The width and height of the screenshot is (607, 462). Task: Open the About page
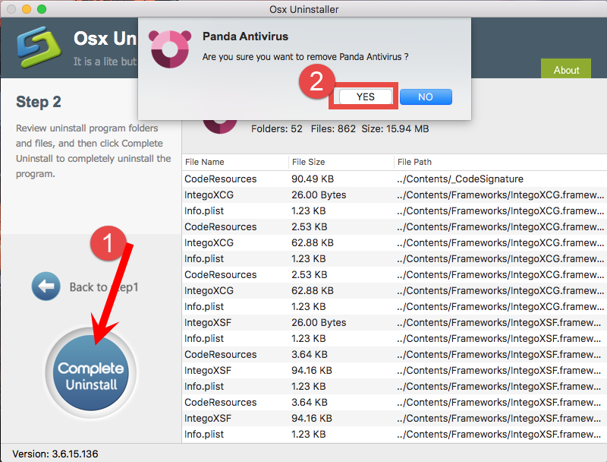pos(565,70)
